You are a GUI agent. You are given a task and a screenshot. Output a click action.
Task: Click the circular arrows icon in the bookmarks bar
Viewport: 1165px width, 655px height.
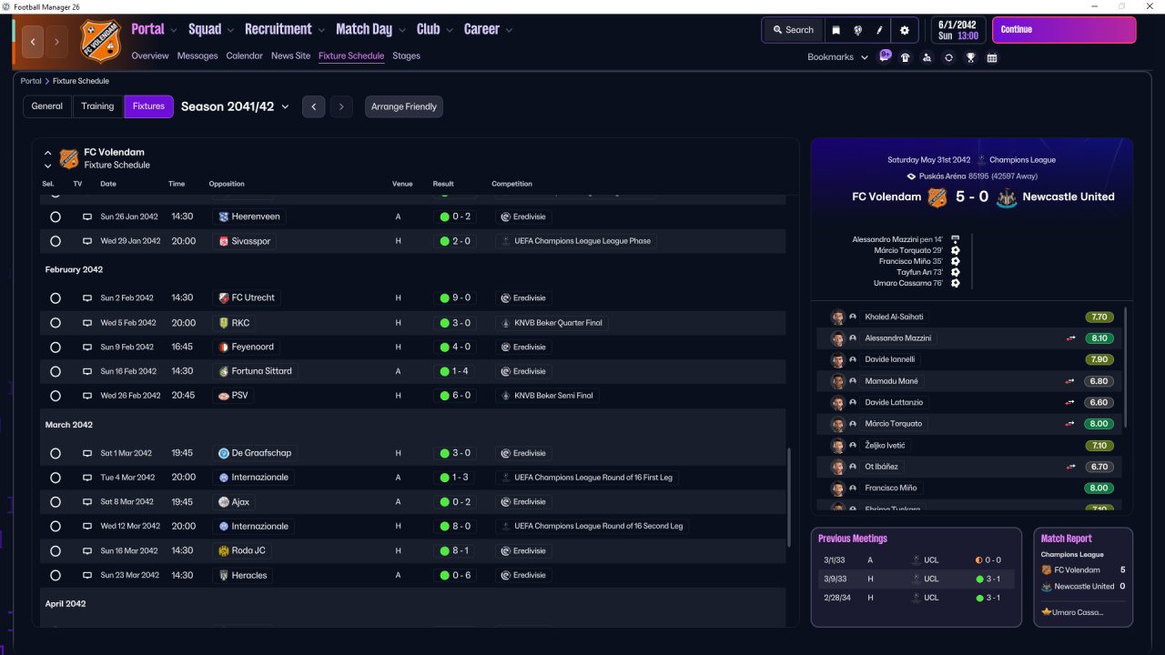948,57
